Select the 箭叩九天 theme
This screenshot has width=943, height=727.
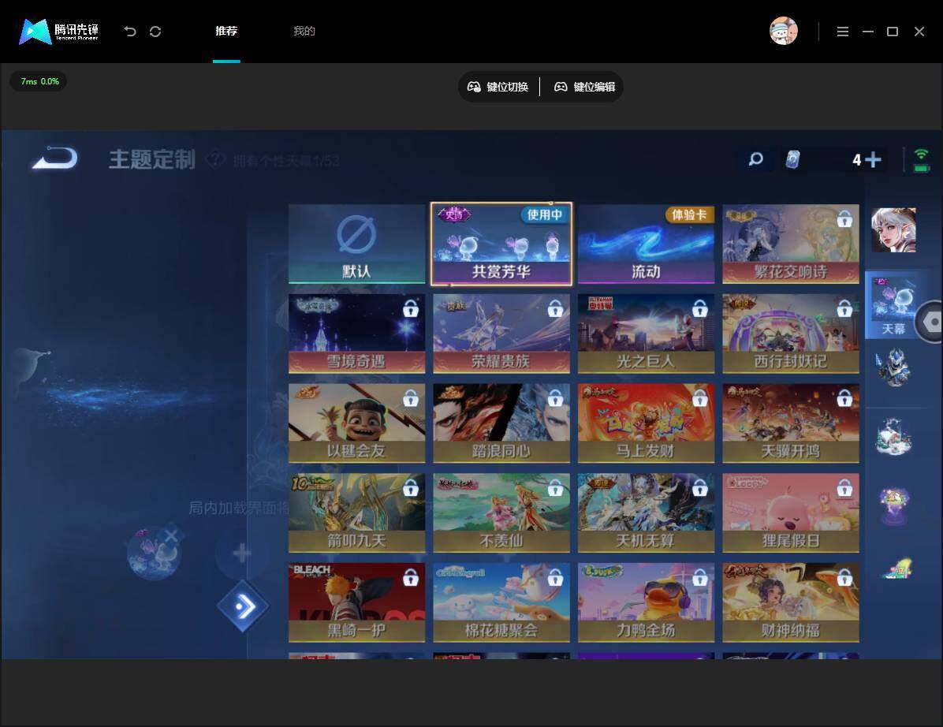click(x=356, y=513)
